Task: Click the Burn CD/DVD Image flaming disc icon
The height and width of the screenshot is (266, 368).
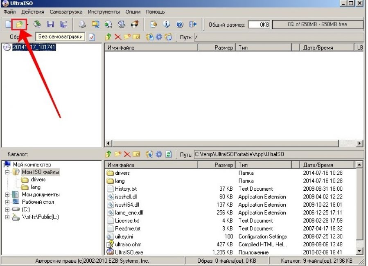Action: (135, 24)
